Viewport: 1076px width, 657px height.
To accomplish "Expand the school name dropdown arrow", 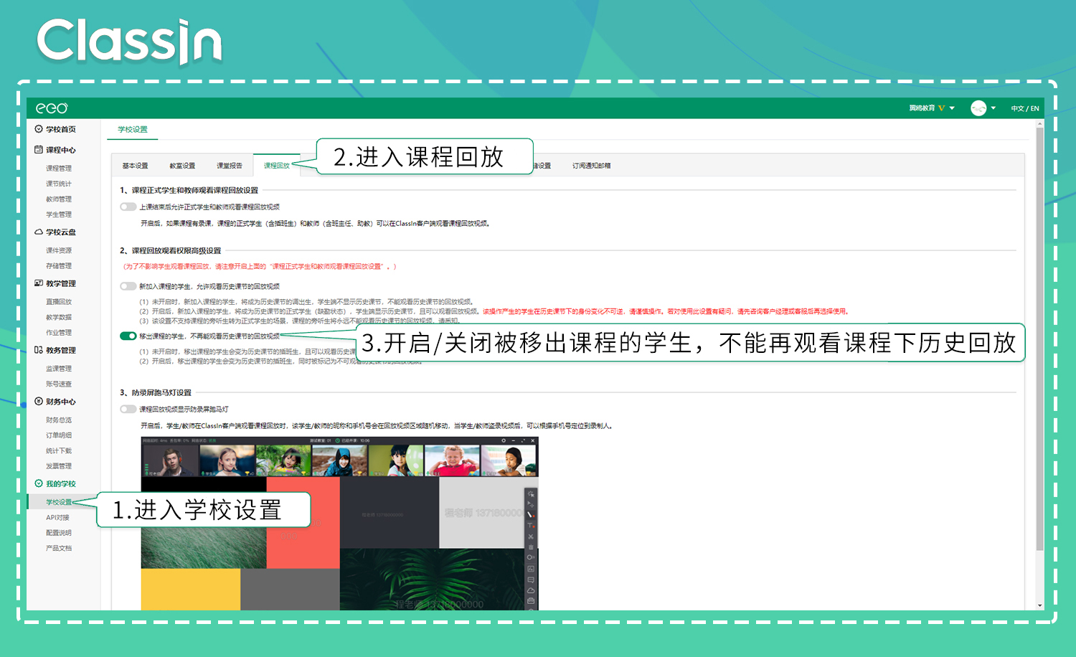I will [x=952, y=108].
